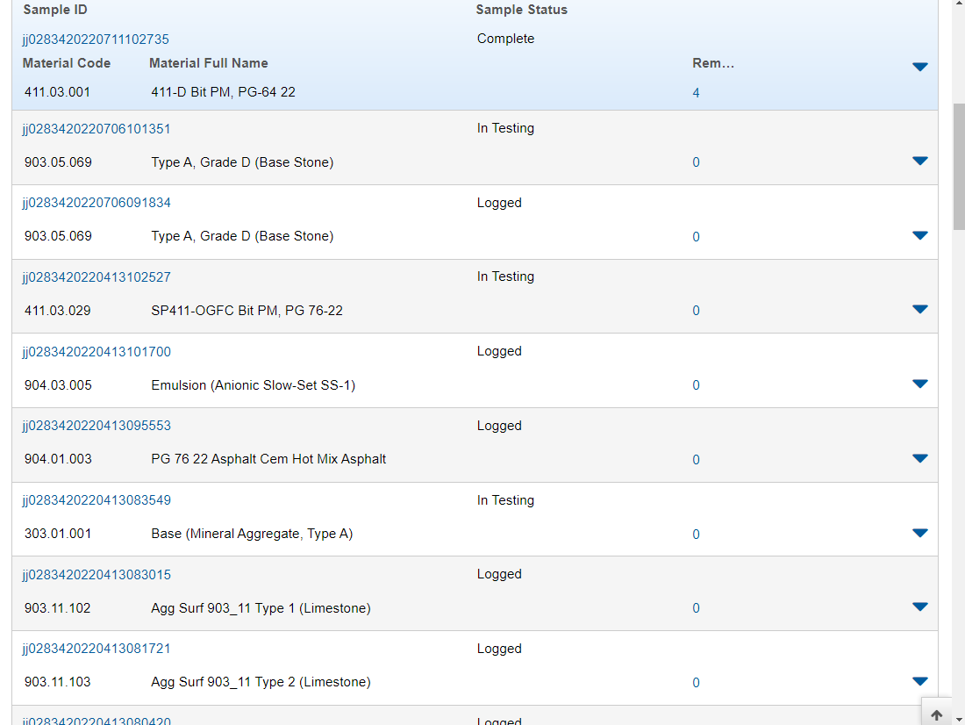Screen dimensions: 965x725
Task: Click remarks count 0 for Emulsion Anionic Slow-Set
Action: click(696, 385)
